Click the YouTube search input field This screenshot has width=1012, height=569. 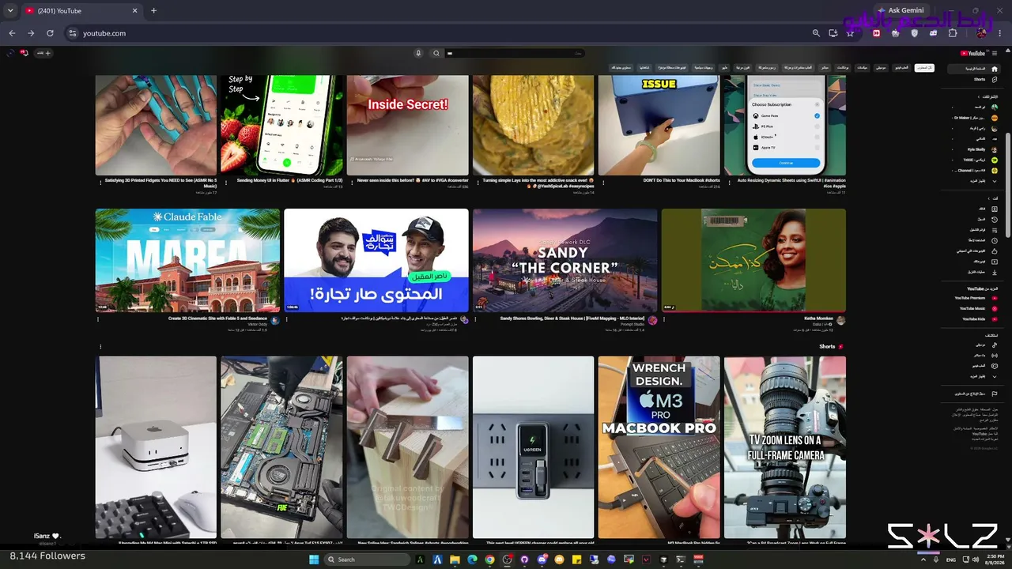[514, 53]
